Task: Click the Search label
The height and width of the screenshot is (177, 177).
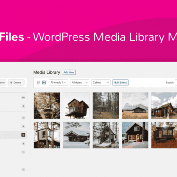Action: 170,83
